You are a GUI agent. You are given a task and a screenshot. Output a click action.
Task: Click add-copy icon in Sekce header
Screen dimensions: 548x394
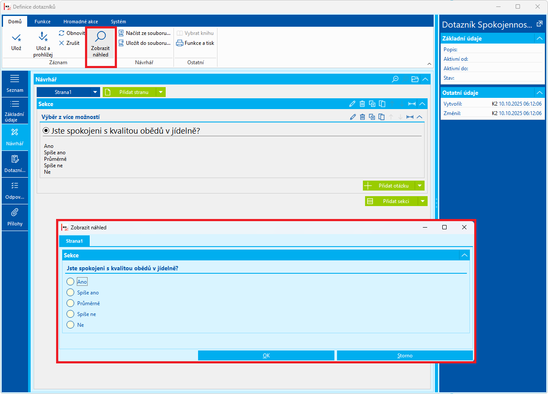(372, 104)
